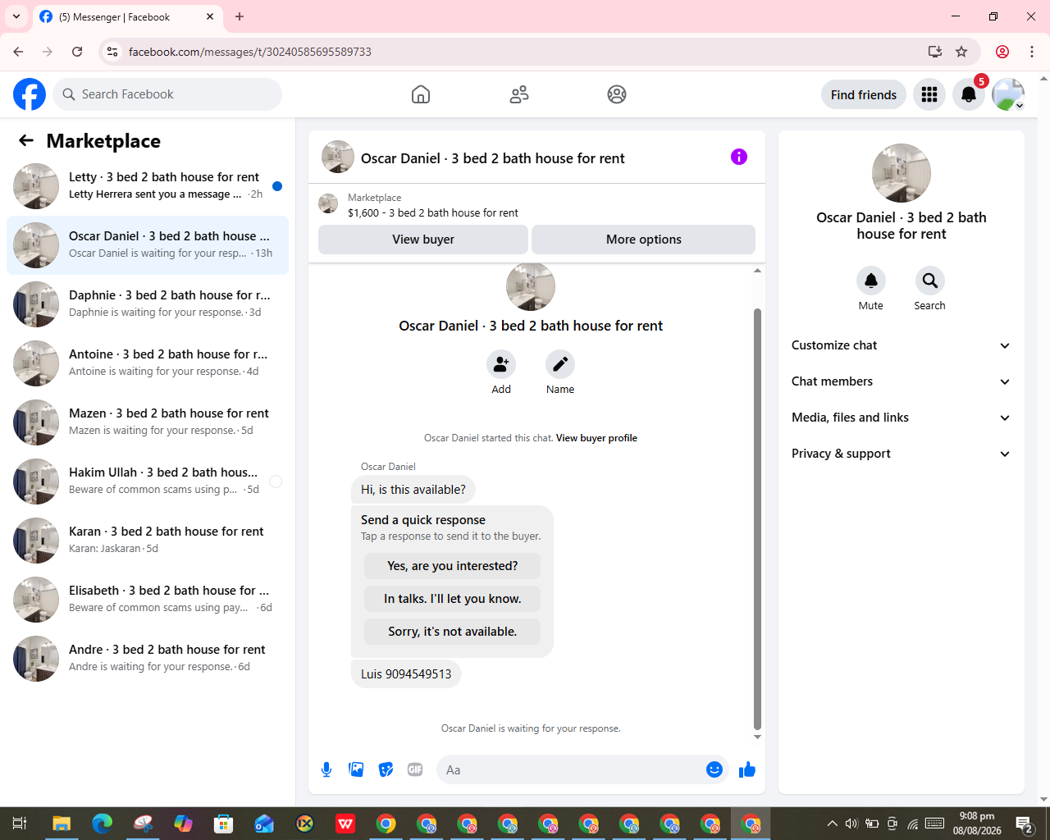Open the taskbar clock and date
The width and height of the screenshot is (1050, 840).
pyautogui.click(x=977, y=824)
